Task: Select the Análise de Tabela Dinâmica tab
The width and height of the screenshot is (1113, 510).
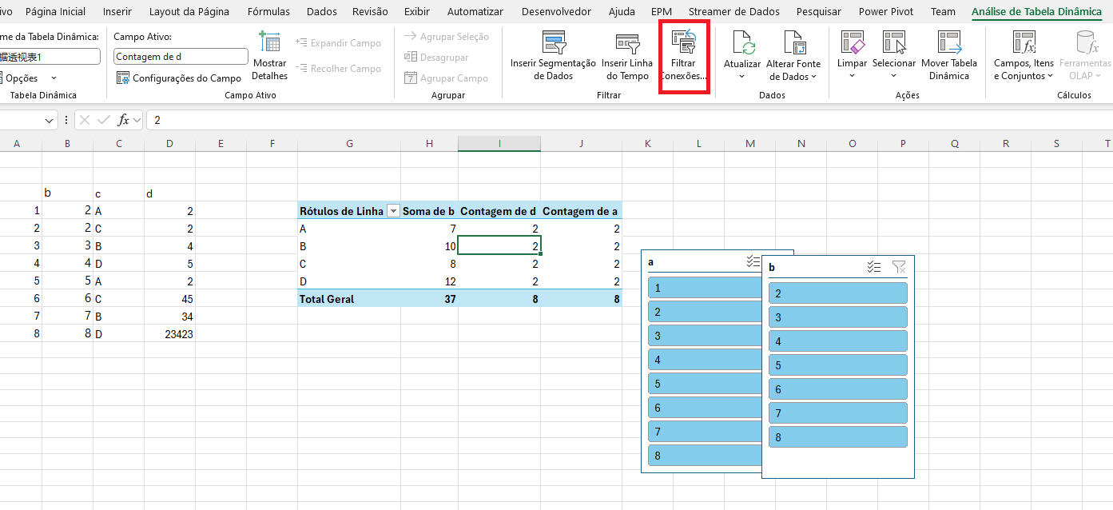Action: (x=1037, y=11)
